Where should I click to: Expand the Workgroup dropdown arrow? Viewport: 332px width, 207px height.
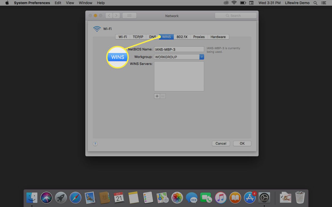coord(202,57)
